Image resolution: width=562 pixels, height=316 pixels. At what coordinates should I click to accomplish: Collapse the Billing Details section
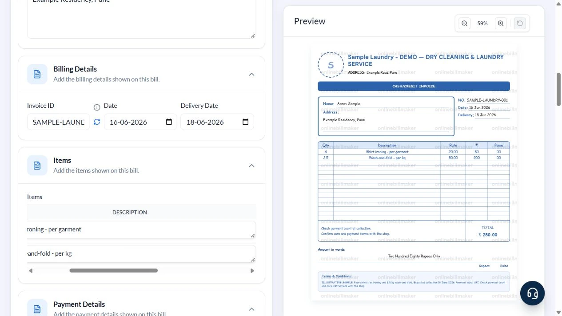[x=251, y=74]
